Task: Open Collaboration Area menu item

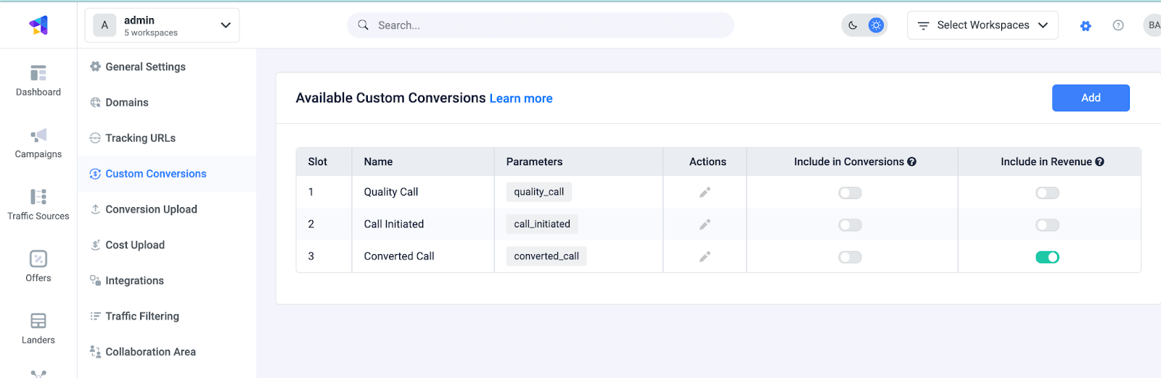Action: point(167,352)
